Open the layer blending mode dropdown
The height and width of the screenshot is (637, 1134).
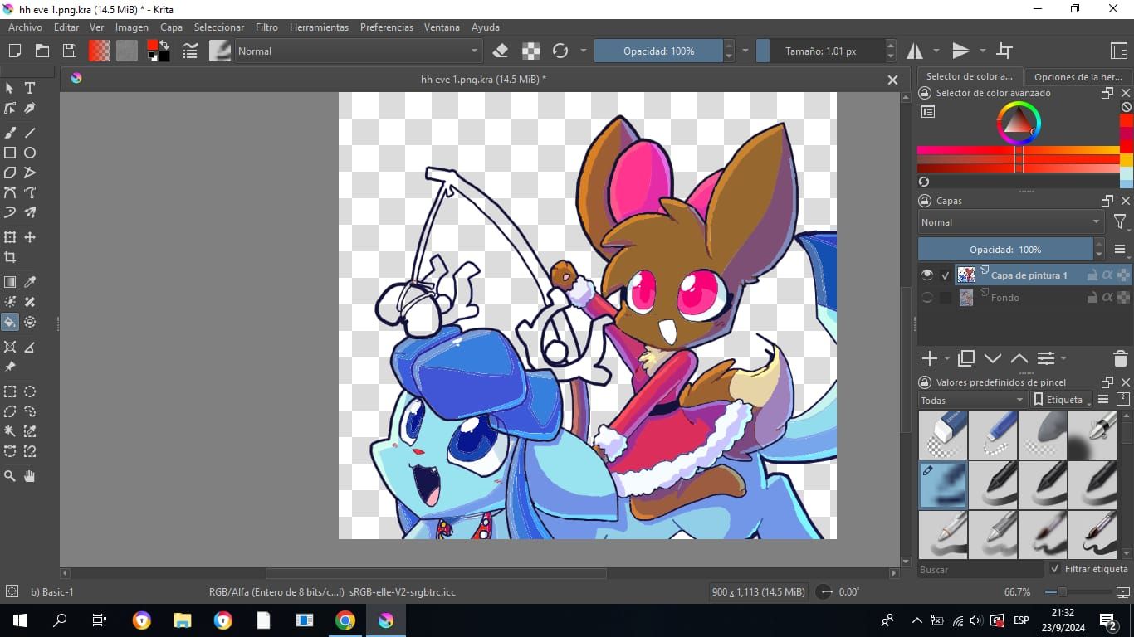pos(1009,221)
